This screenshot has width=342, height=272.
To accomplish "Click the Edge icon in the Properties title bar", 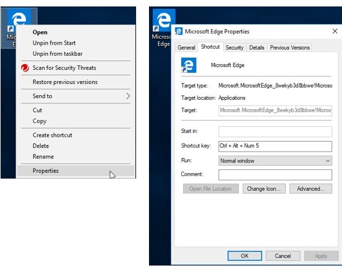I will [179, 32].
